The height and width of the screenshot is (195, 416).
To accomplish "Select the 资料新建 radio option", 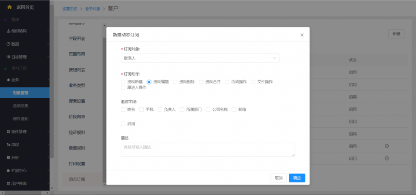I will coord(123,82).
